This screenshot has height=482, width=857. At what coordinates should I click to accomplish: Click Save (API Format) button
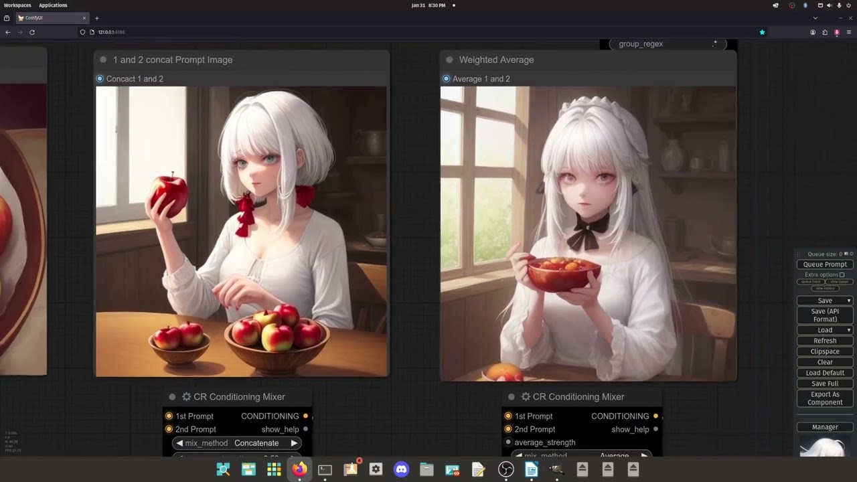[825, 315]
